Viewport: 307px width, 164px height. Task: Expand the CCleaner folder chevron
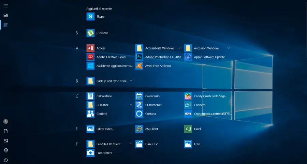tap(131, 105)
